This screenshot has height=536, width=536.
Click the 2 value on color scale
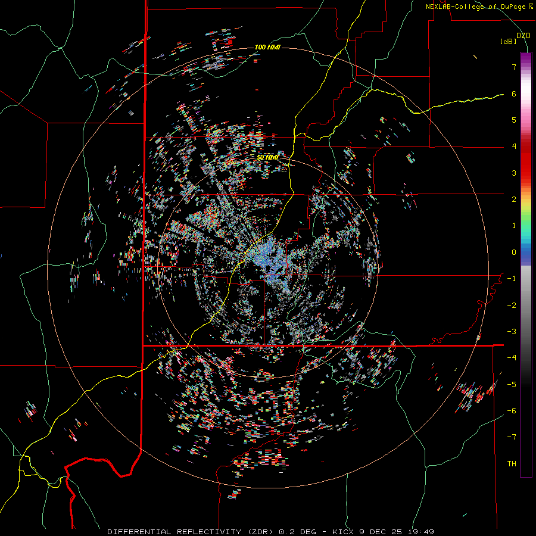[x=514, y=200]
